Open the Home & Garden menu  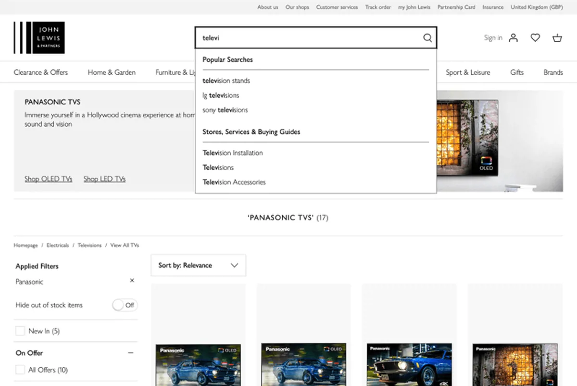(x=112, y=72)
